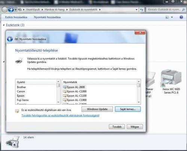Click the disabled back button in Explorer
The image size is (187, 151).
pyautogui.click(x=4, y=10)
